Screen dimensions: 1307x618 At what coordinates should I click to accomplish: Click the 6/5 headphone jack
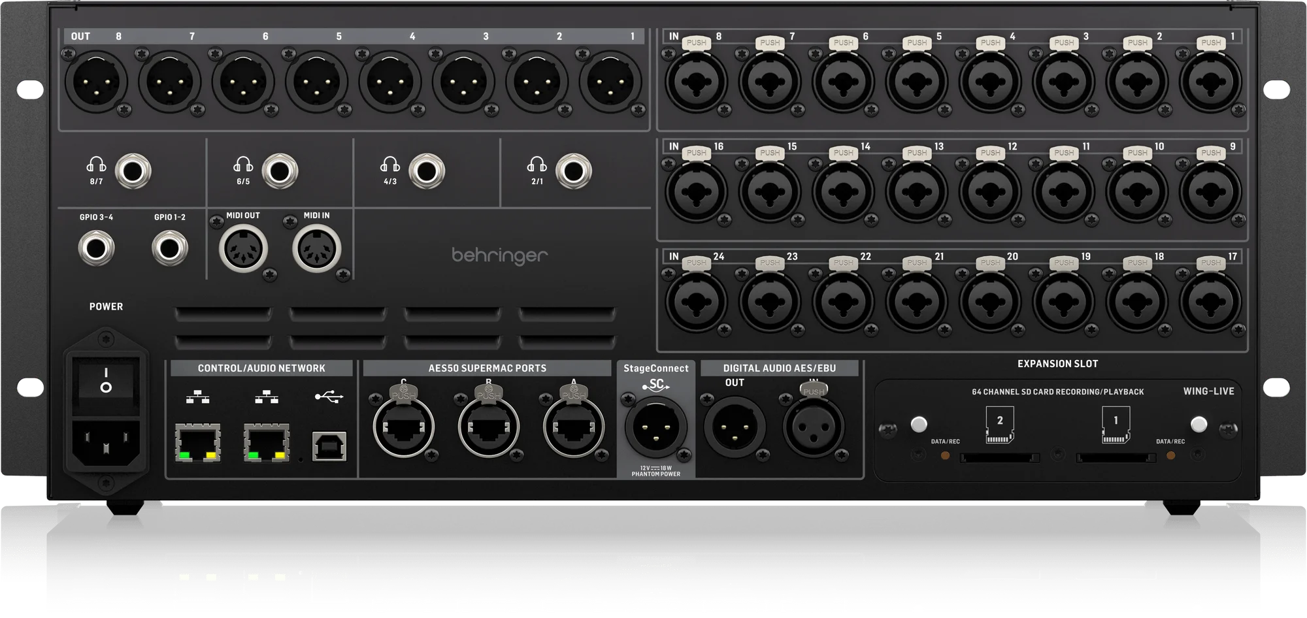point(280,171)
